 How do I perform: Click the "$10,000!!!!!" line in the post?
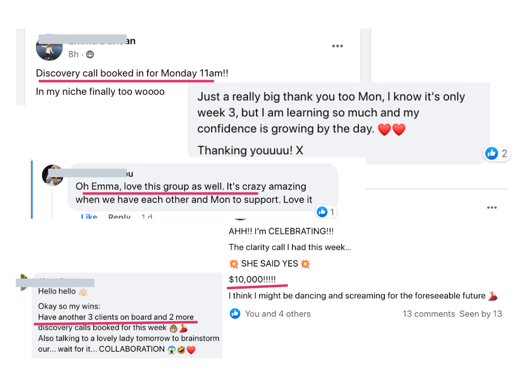pyautogui.click(x=252, y=279)
